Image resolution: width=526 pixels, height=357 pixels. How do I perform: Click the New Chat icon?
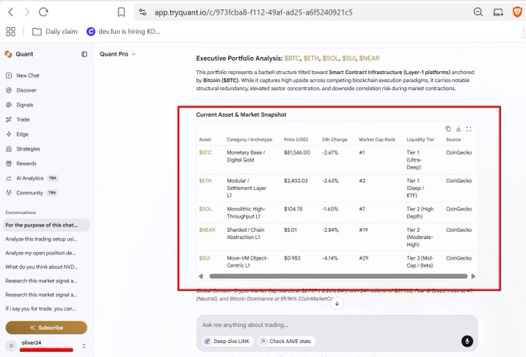point(9,76)
